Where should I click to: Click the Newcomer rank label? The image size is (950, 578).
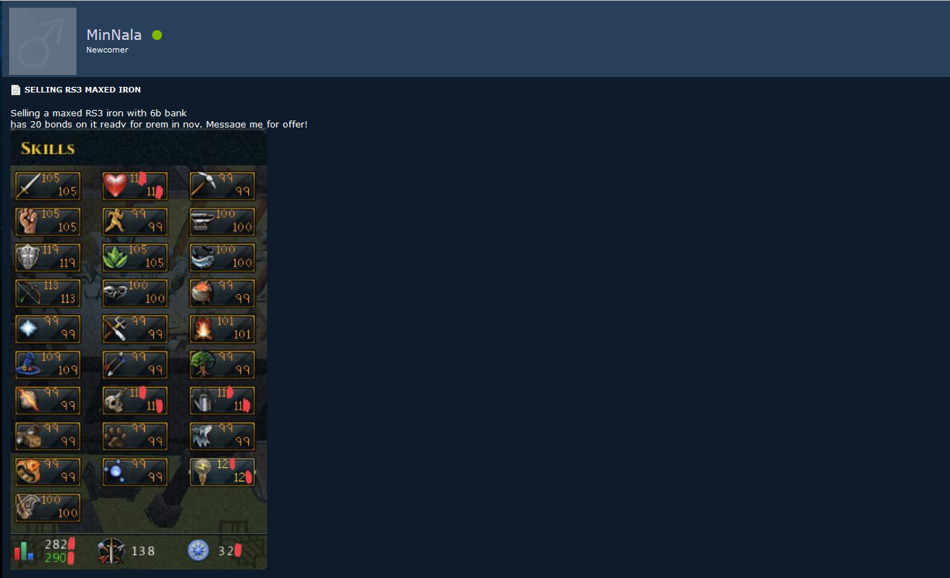(x=107, y=50)
